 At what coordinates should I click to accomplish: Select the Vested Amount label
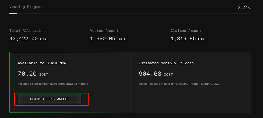coord(104,31)
